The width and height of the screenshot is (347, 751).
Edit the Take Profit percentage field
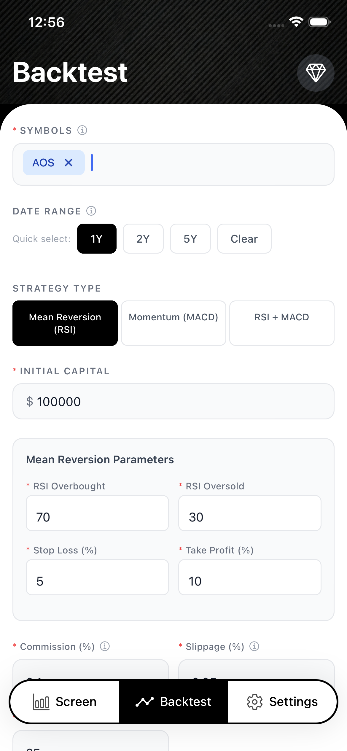point(250,577)
